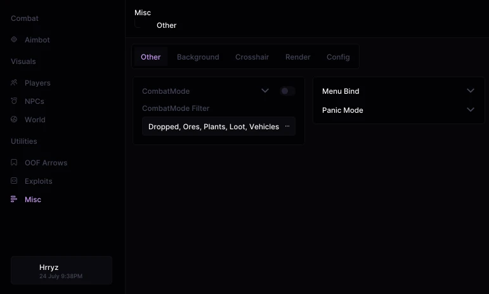This screenshot has width=489, height=294.
Task: Expand the CombatMode chevron
Action: click(x=265, y=91)
